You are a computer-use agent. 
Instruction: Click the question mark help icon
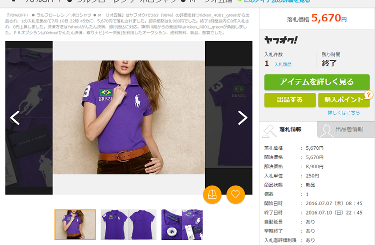click(368, 95)
